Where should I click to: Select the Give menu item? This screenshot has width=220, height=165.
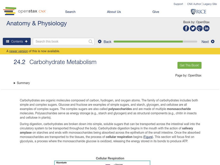click(156, 12)
